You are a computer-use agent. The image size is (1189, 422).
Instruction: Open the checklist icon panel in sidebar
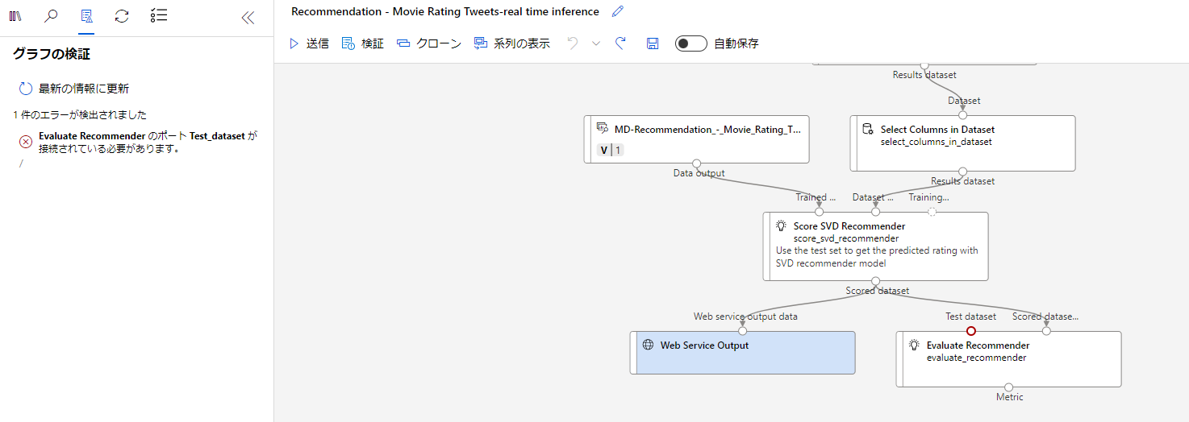[x=159, y=16]
